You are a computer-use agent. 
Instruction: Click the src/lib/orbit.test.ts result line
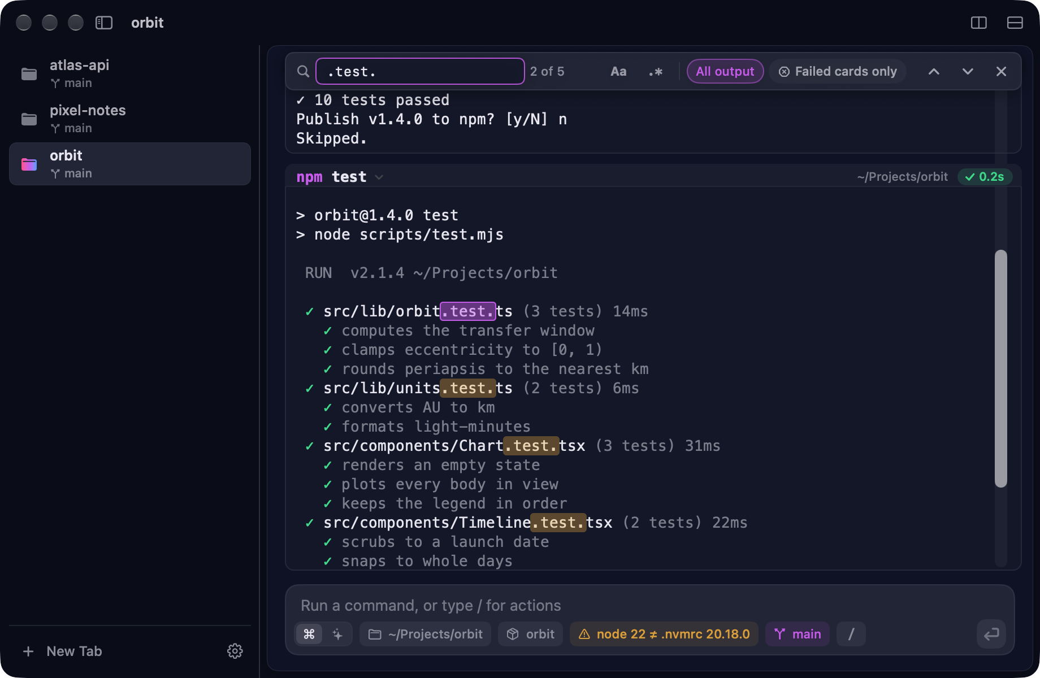pyautogui.click(x=476, y=311)
